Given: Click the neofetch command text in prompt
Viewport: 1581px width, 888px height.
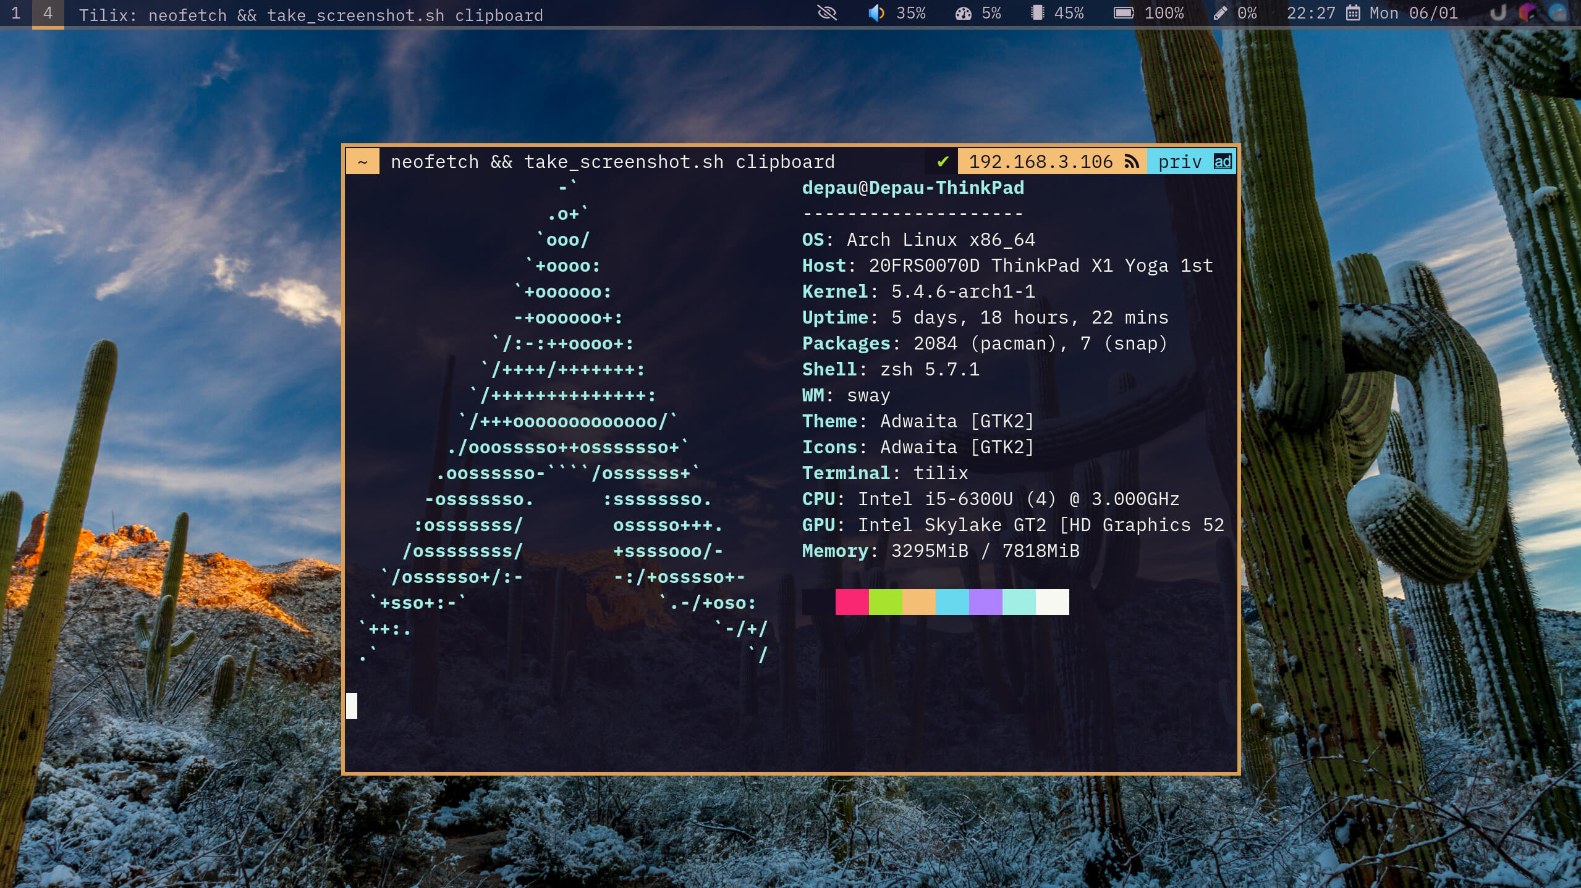Looking at the screenshot, I should 612,162.
